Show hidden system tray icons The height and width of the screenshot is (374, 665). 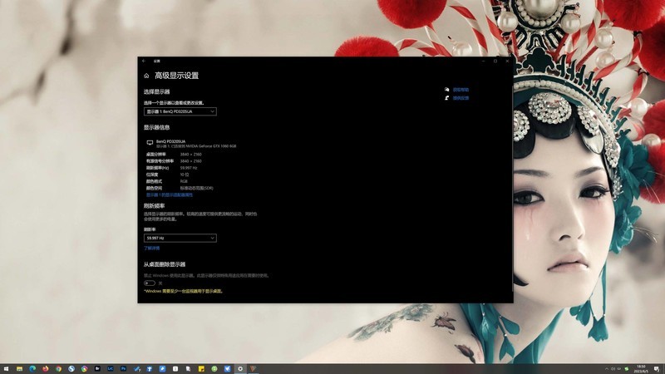click(607, 369)
